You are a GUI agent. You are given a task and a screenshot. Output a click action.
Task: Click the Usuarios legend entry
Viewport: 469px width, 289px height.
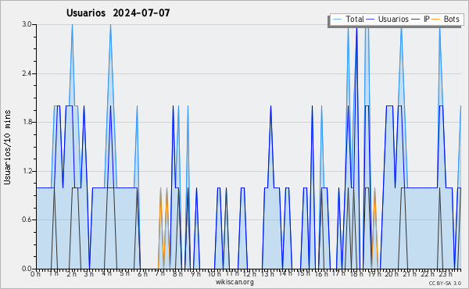(x=388, y=19)
